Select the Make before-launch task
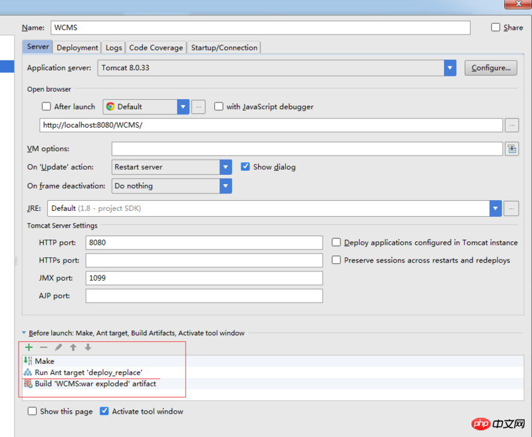Viewport: 532px width, 437px height. pyautogui.click(x=273, y=361)
